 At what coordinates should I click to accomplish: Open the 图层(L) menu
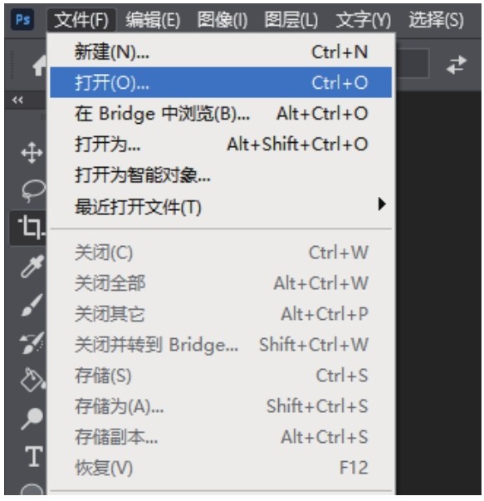click(291, 20)
